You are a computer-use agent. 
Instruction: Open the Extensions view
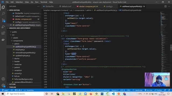[3, 33]
